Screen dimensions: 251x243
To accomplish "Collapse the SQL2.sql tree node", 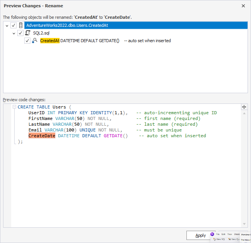I will (14, 33).
